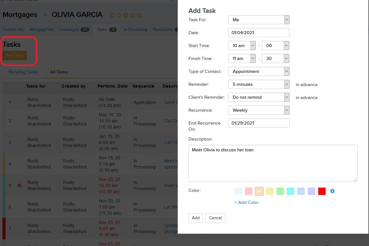Open the Campaigns tab
Screen dimensions: 369x246
point(74,30)
